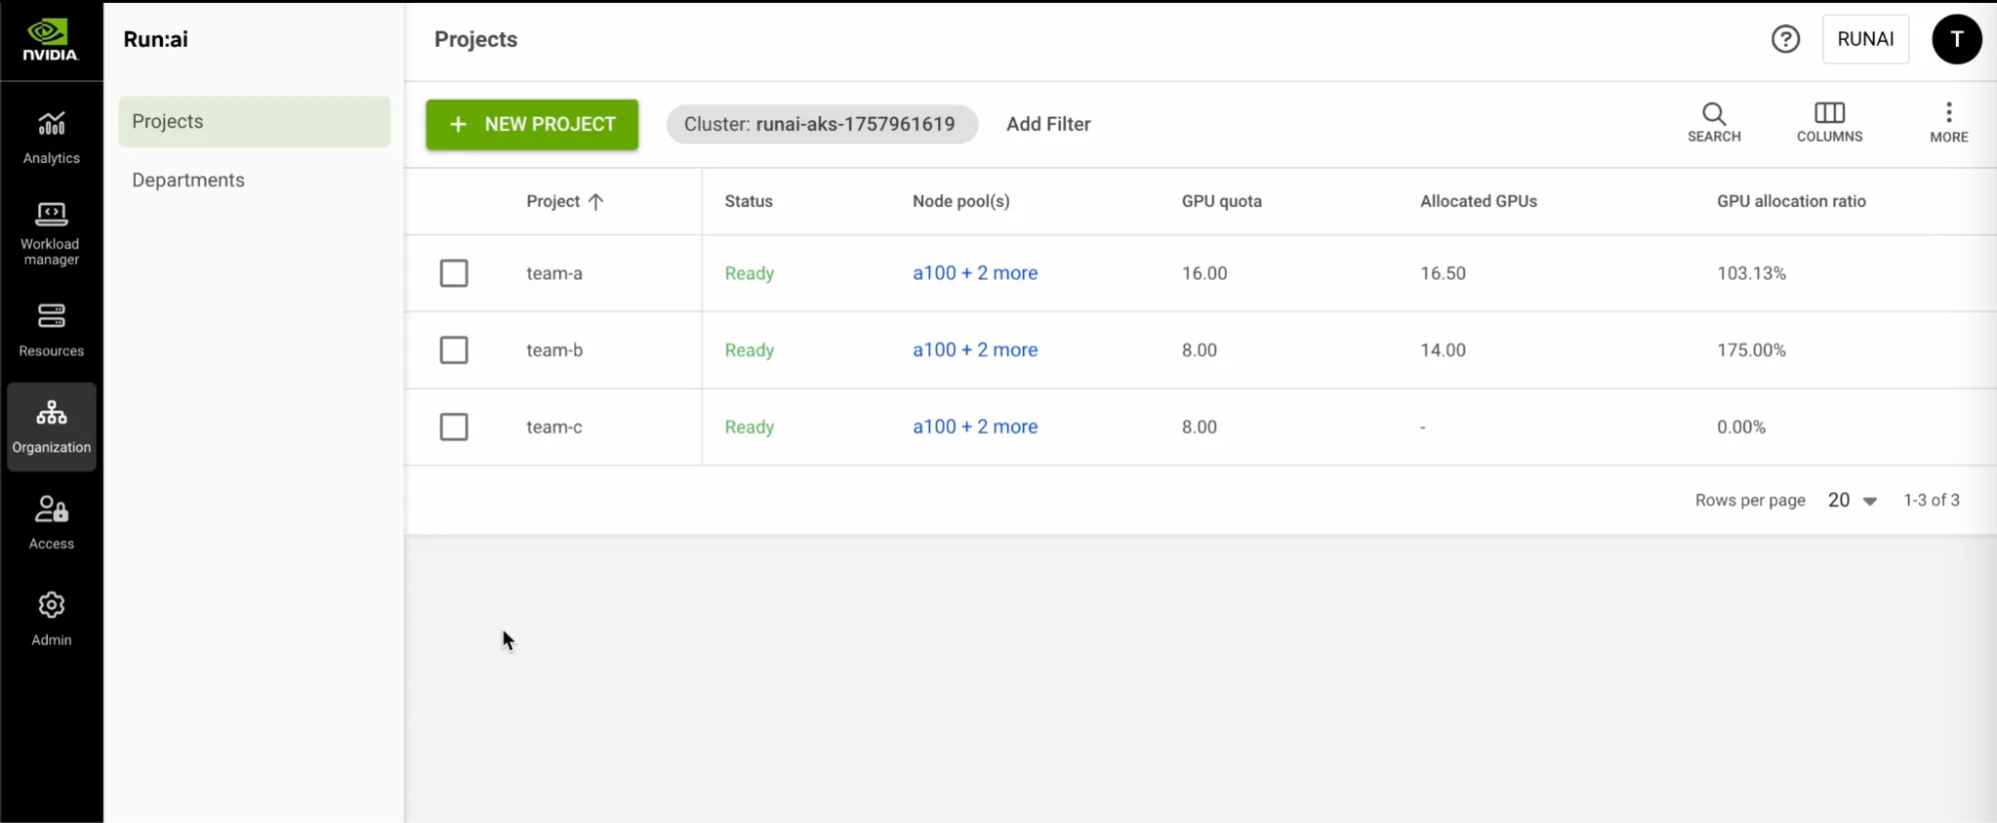Open team-c node pools link
The height and width of the screenshot is (823, 1997).
(975, 426)
